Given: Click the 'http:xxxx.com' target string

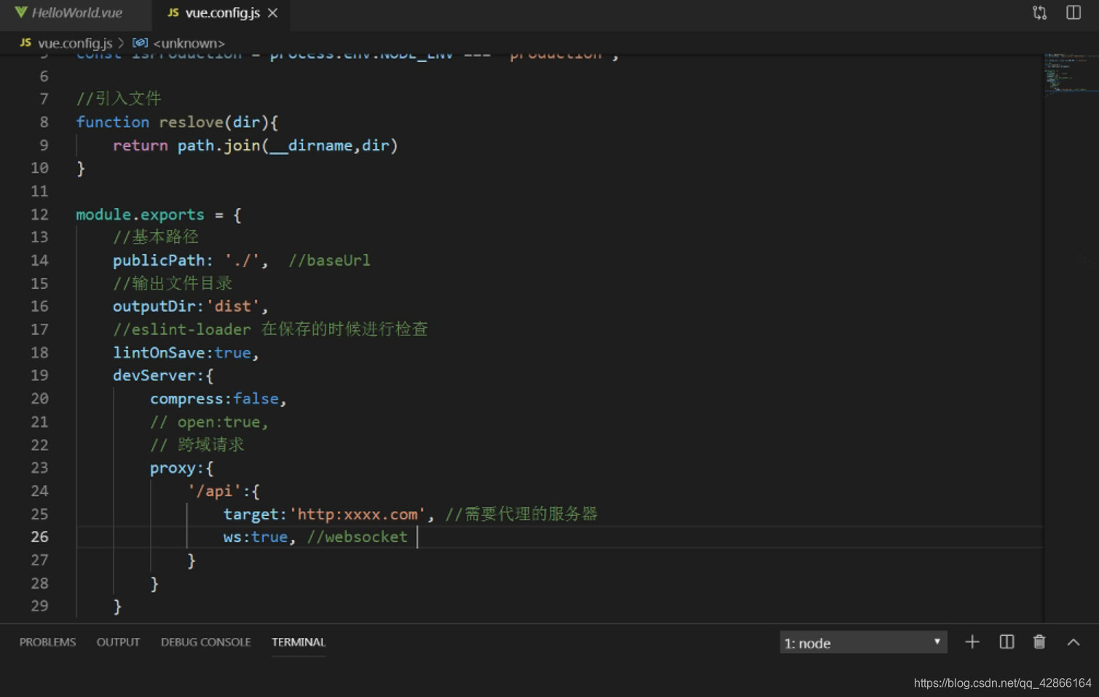Looking at the screenshot, I should coord(358,514).
